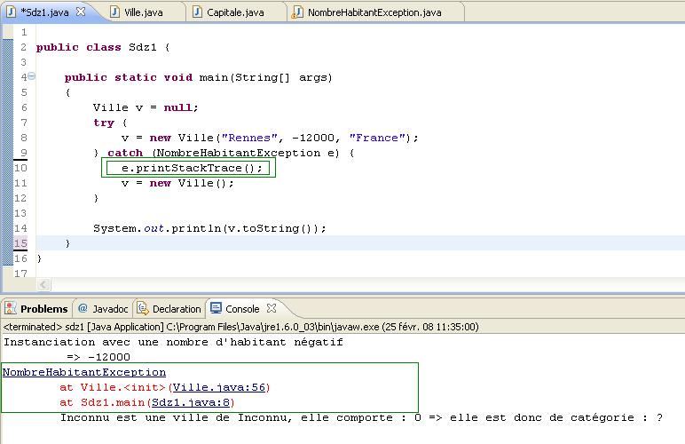Follow the Sdz1.java:8 stack trace link

(191, 402)
